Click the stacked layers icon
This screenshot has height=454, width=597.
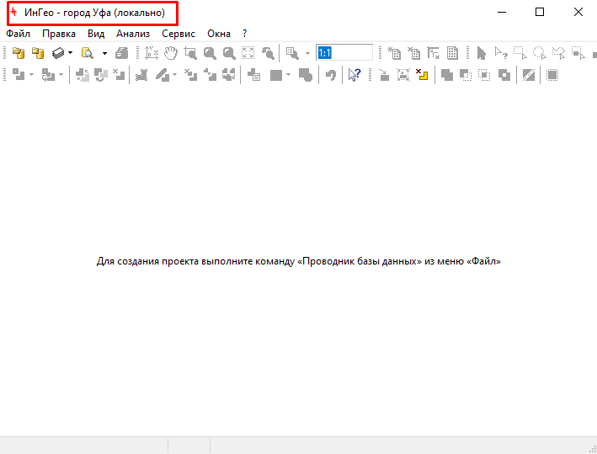(x=58, y=53)
